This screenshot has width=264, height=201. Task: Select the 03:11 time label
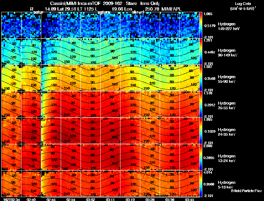tap(110, 200)
